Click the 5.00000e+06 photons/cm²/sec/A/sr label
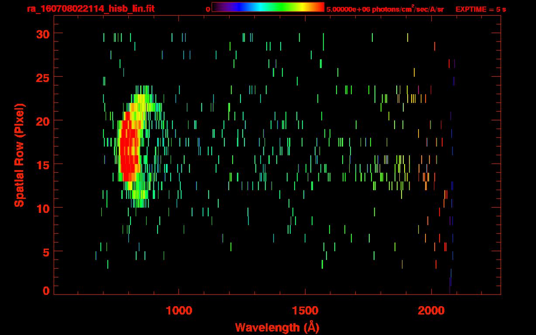This screenshot has width=536, height=335. coord(385,9)
